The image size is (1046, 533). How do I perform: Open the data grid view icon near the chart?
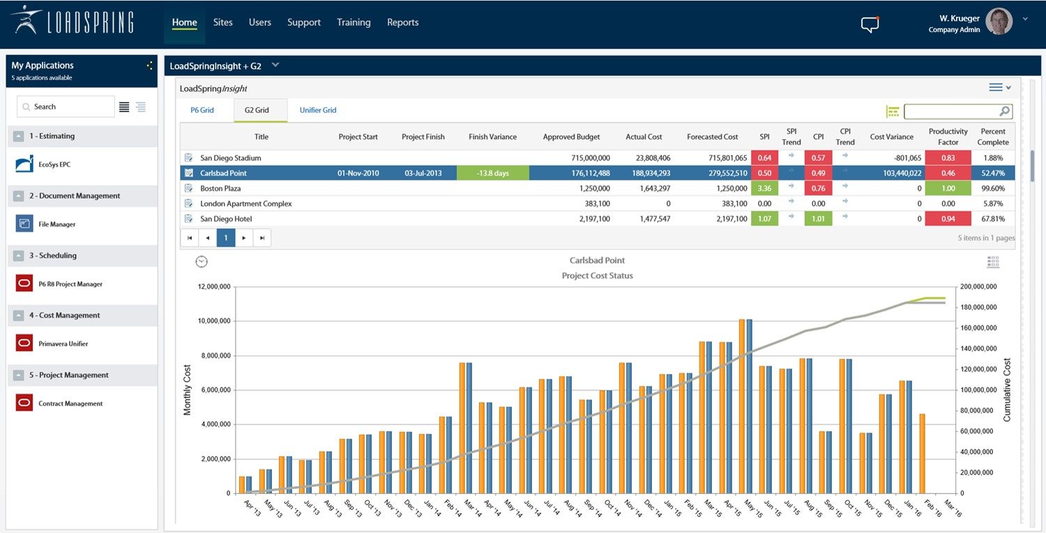click(993, 261)
